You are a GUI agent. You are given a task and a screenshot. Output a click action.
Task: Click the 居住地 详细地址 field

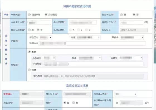click(92, 64)
